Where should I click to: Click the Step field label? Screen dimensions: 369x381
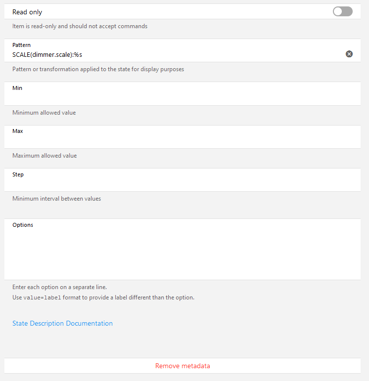tap(18, 174)
